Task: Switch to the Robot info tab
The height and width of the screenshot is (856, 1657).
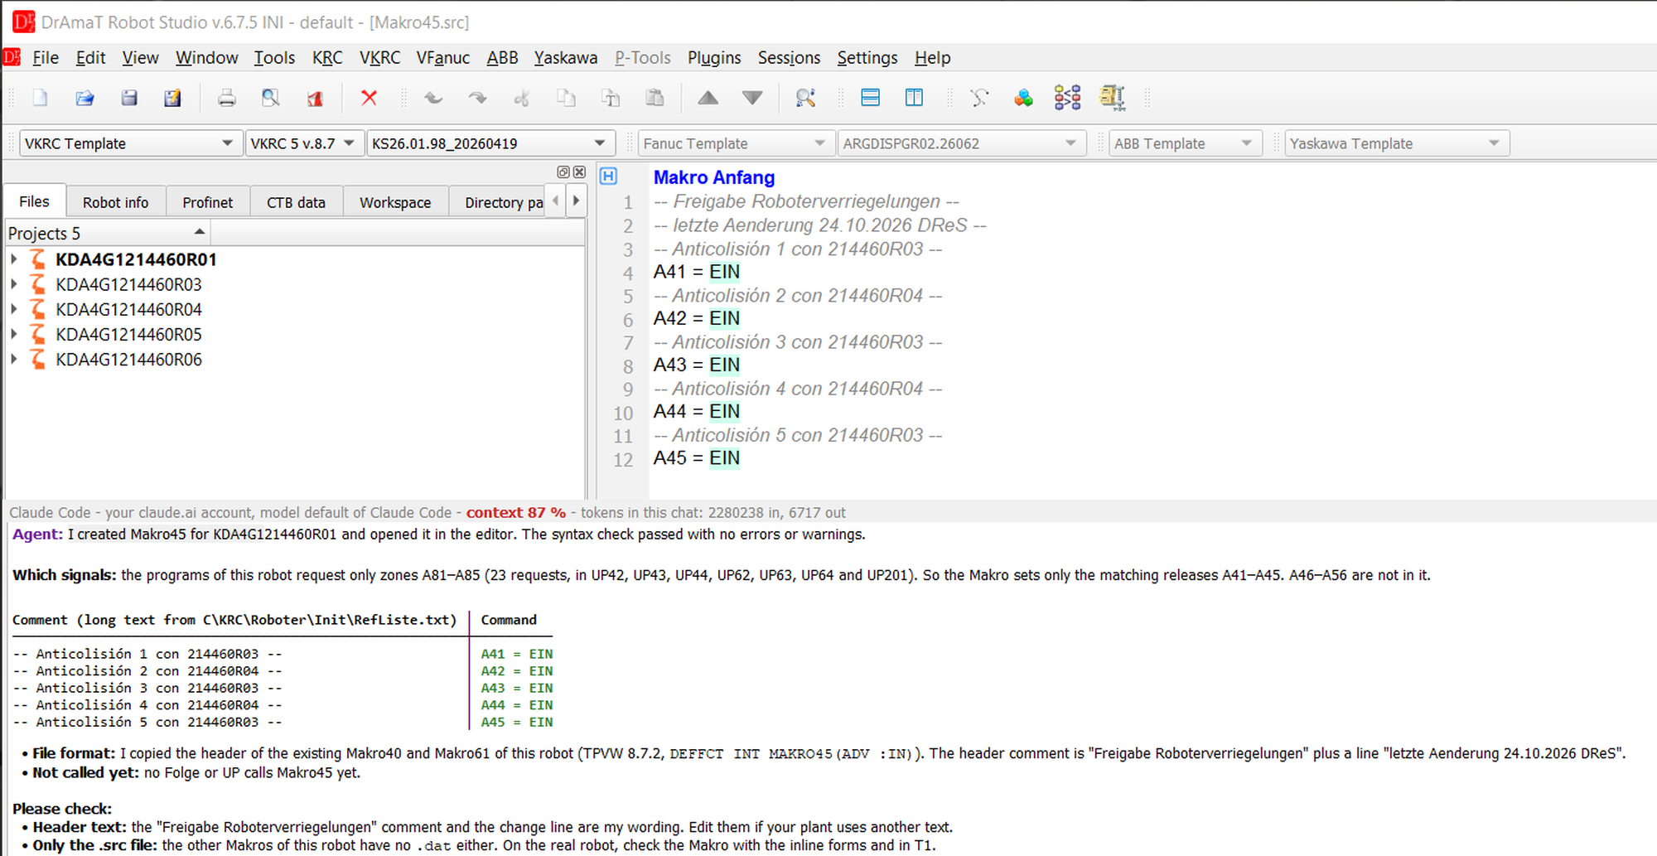Action: tap(115, 202)
